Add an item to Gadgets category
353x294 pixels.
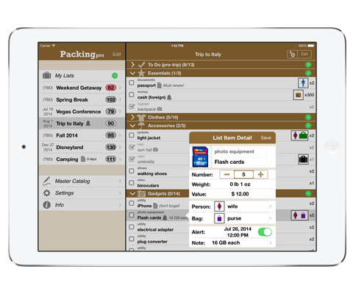[x=308, y=193]
